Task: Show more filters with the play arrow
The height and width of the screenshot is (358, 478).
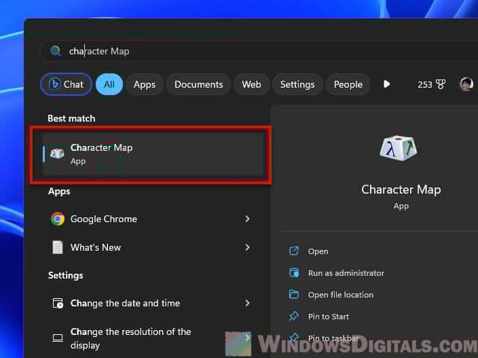Action: (x=386, y=84)
